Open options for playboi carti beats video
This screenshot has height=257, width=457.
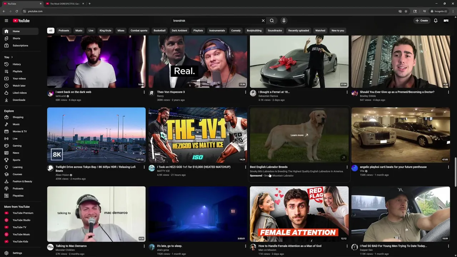pyautogui.click(x=448, y=167)
